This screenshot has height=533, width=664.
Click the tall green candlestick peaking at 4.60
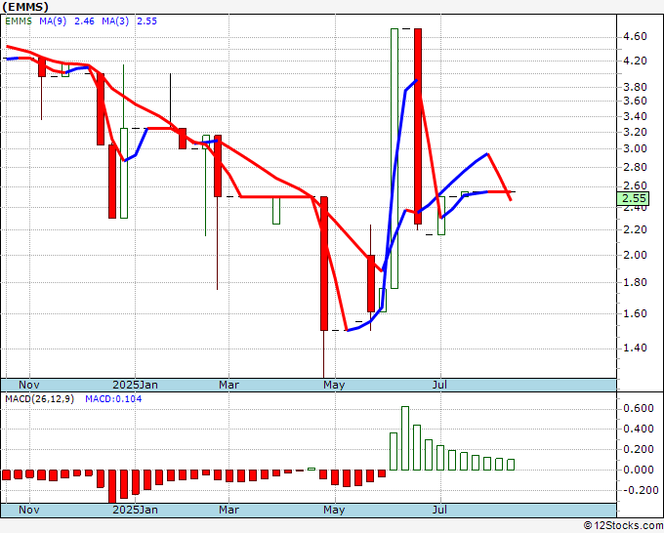tap(394, 158)
